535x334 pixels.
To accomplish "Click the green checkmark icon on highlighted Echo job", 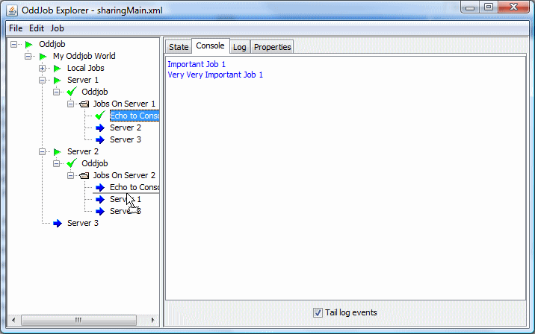I will pos(100,116).
